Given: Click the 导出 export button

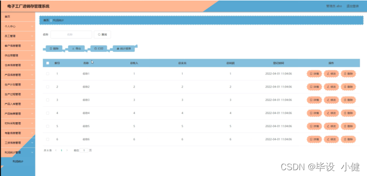Looking at the screenshot, I should coord(76,48).
